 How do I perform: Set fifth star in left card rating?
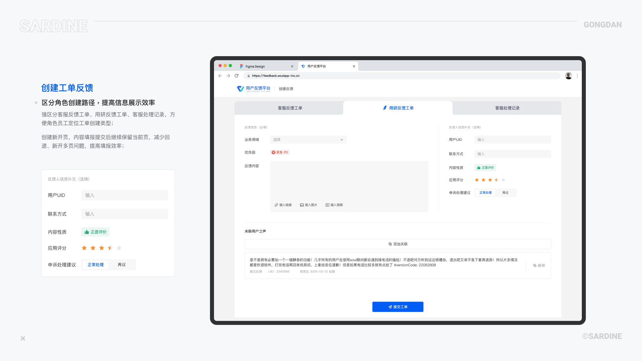[x=119, y=248]
